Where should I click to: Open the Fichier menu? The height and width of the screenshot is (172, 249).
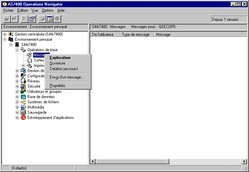[8, 10]
